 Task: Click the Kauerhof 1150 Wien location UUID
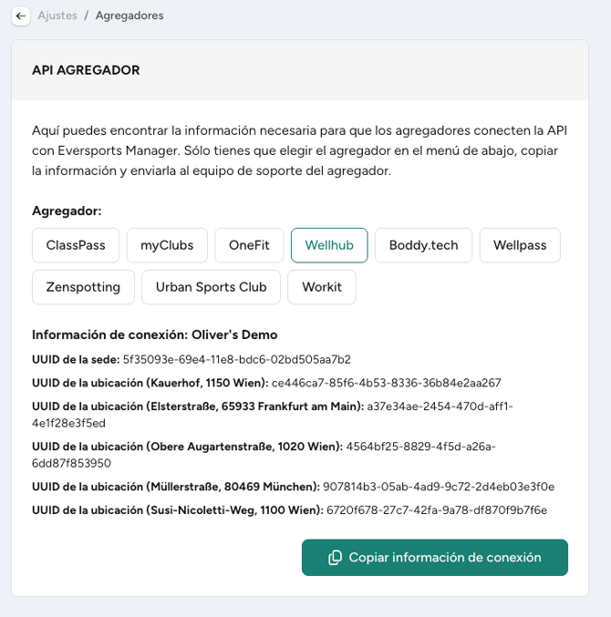pos(386,383)
